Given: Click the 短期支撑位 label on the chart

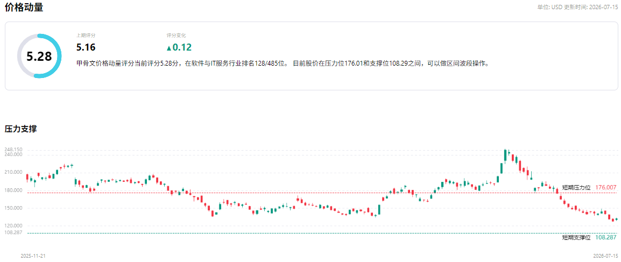Looking at the screenshot, I should (576, 237).
